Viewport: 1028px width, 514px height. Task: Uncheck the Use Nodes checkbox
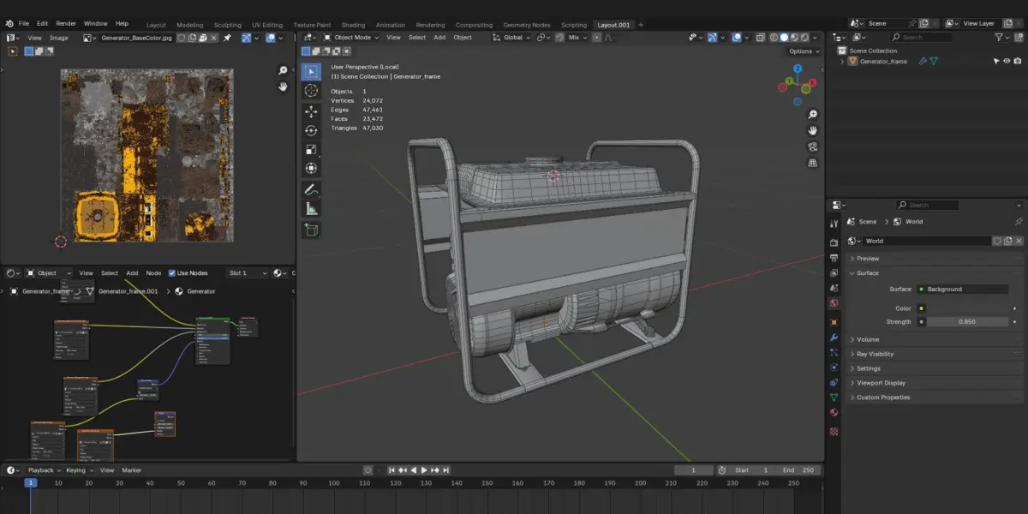pyautogui.click(x=172, y=273)
